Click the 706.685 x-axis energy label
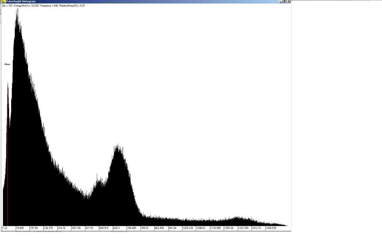Viewport: 382px width, 239px height. 132,228
